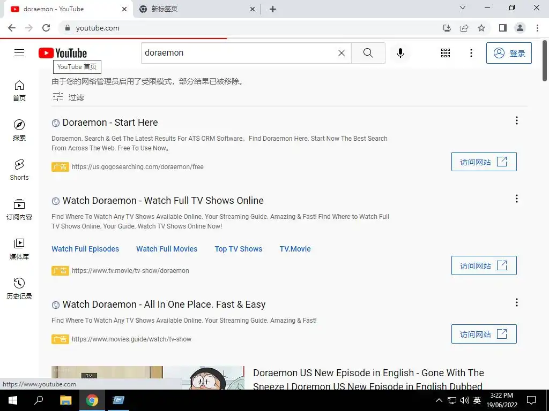This screenshot has height=411, width=549.
Task: Open options for All In One Place ad
Action: 516,303
